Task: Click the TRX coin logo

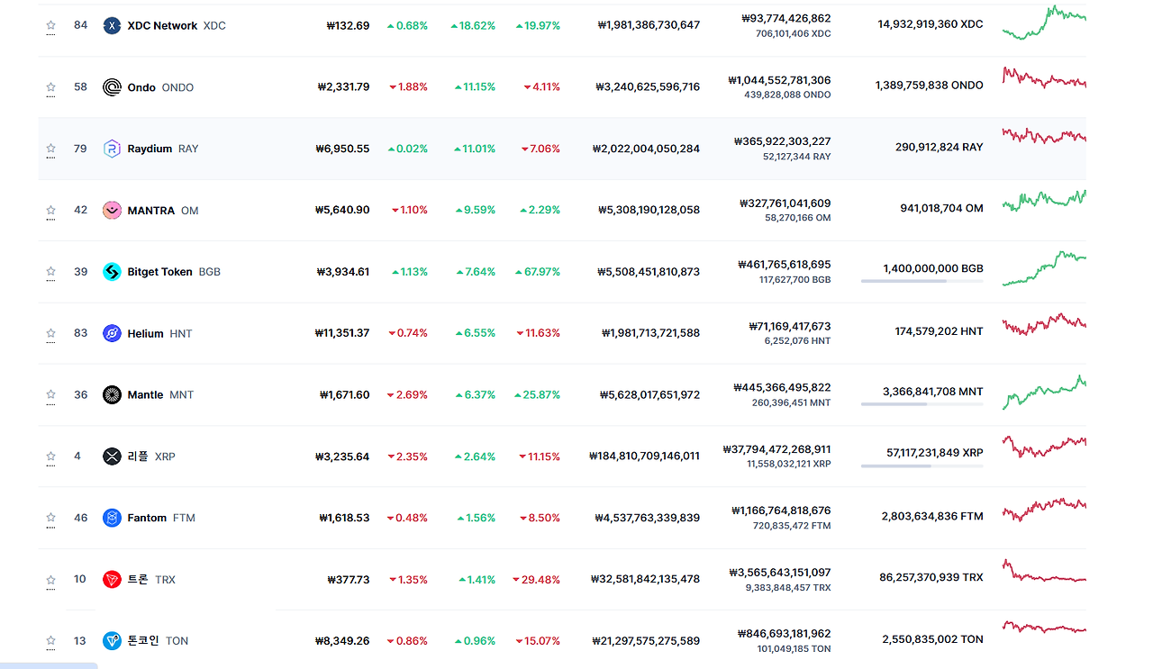Action: pos(112,579)
